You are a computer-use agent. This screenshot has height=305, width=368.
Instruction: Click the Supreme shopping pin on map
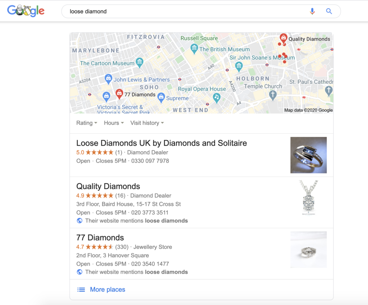(161, 98)
